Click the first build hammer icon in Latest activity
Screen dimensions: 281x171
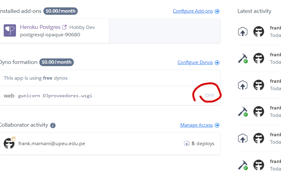(x=243, y=58)
